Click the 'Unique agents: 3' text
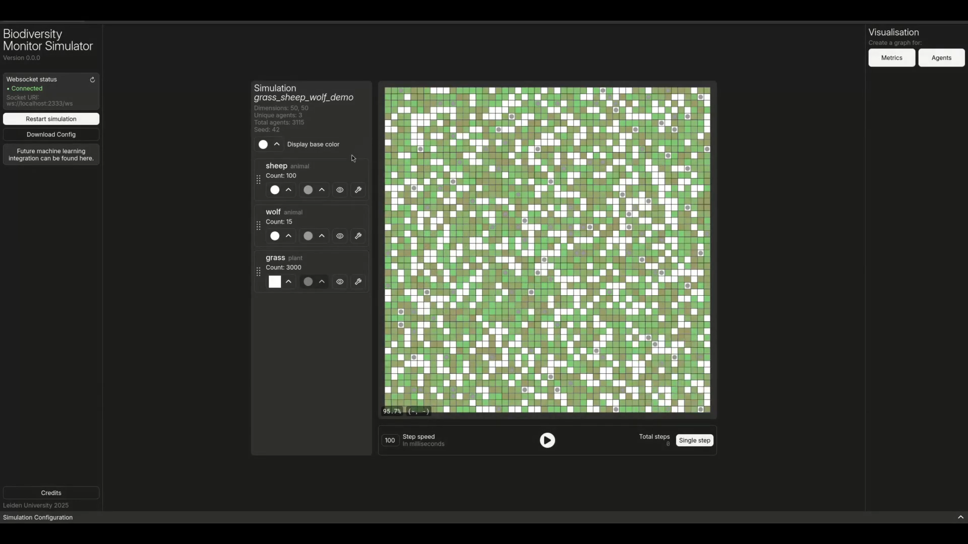This screenshot has height=544, width=968. pyautogui.click(x=278, y=115)
